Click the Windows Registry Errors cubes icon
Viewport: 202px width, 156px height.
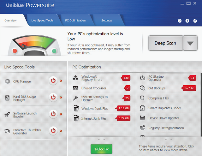pyautogui.click(x=75, y=78)
